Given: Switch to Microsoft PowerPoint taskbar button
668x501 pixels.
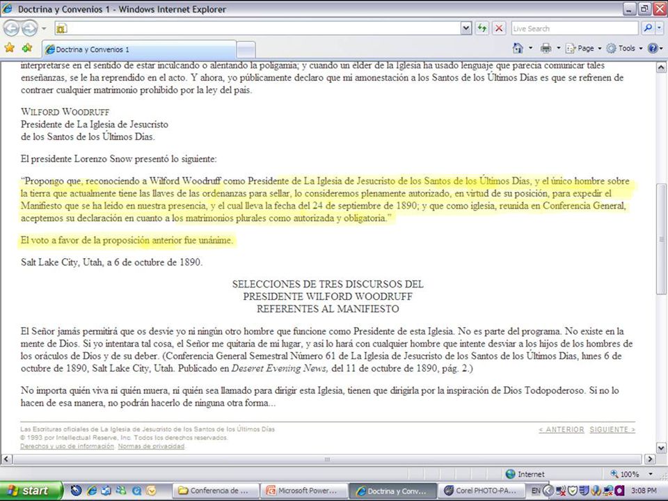Looking at the screenshot, I should (304, 491).
